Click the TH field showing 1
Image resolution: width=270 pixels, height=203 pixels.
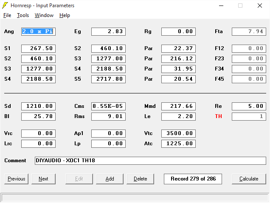tap(249, 116)
